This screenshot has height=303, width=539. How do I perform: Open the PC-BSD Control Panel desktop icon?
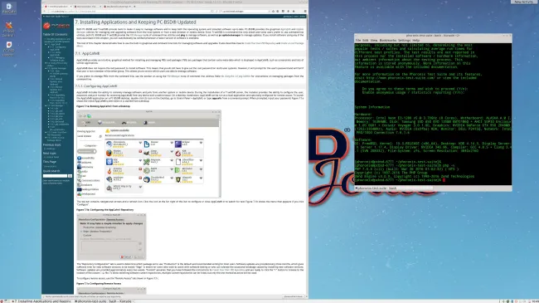8,29
